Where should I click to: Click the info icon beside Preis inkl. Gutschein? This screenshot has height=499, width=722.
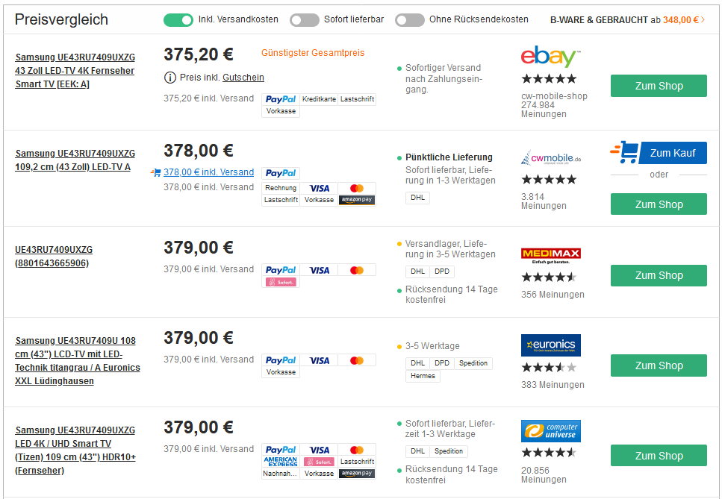169,78
